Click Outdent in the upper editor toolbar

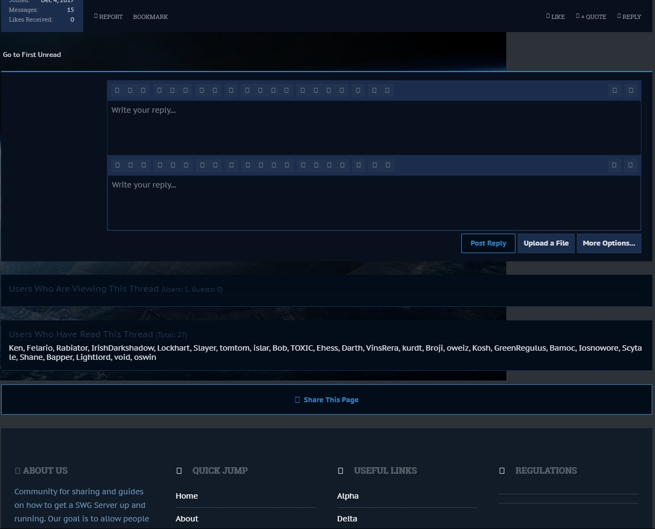click(x=273, y=91)
